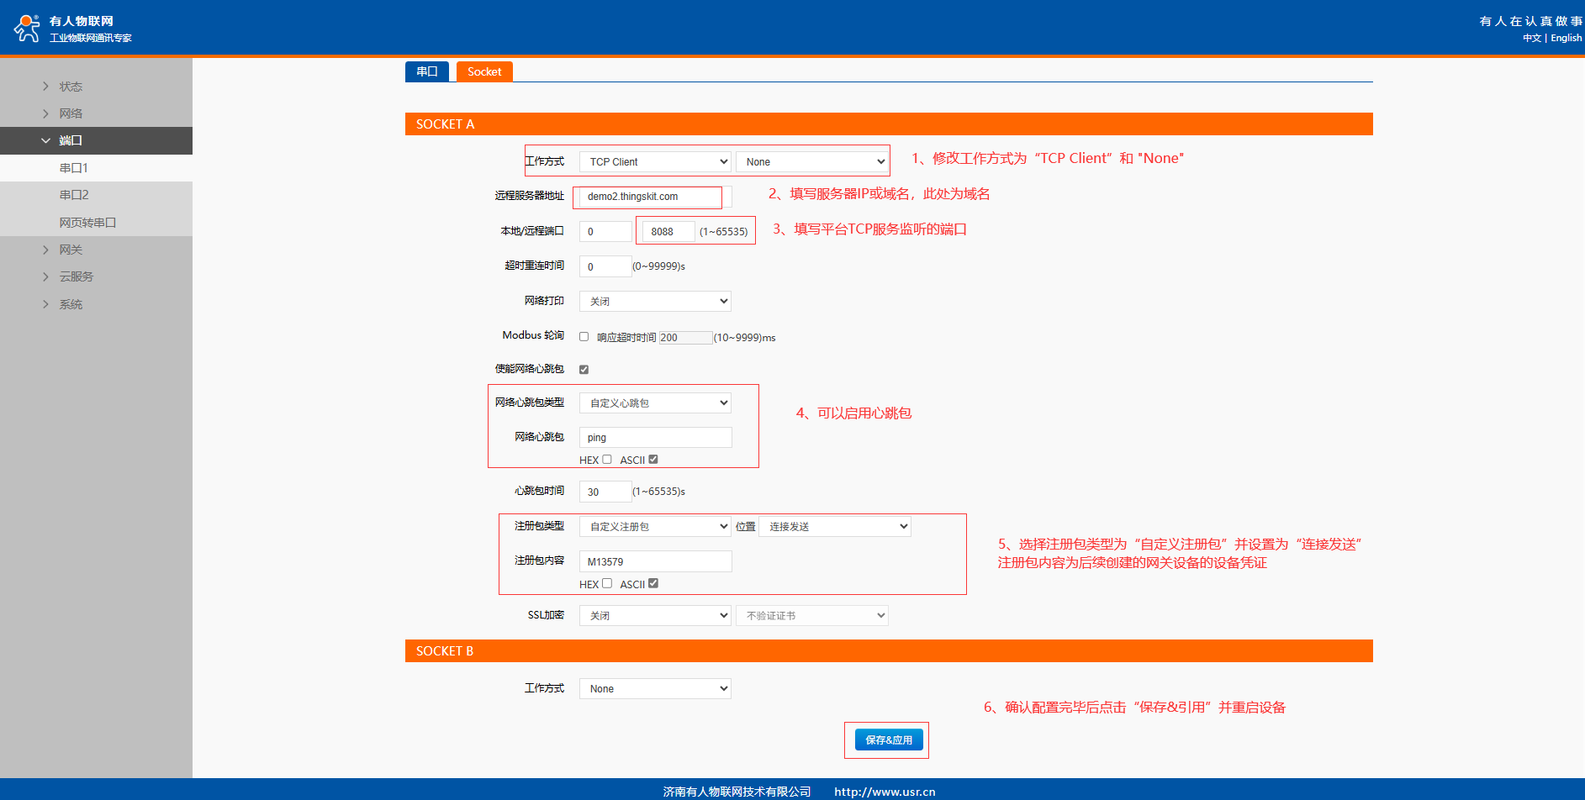Open the 网络打印 dropdown
Image resolution: width=1585 pixels, height=800 pixels.
point(655,302)
